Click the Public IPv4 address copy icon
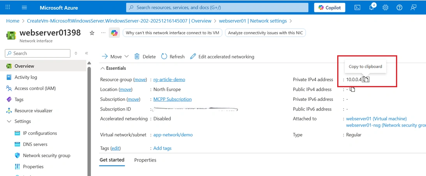 (x=352, y=89)
